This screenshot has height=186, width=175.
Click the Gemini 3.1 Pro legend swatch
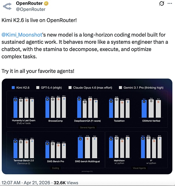120,87
